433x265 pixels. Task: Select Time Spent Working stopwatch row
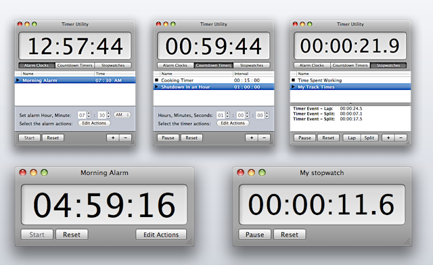point(350,80)
